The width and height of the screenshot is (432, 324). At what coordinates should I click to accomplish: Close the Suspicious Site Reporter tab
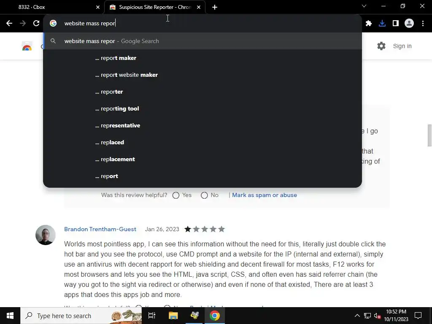point(199,7)
